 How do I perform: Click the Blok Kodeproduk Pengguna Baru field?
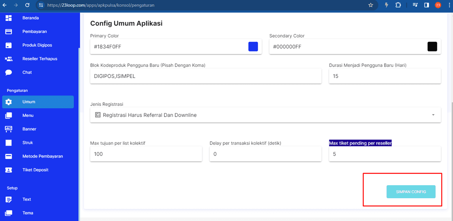(206, 76)
